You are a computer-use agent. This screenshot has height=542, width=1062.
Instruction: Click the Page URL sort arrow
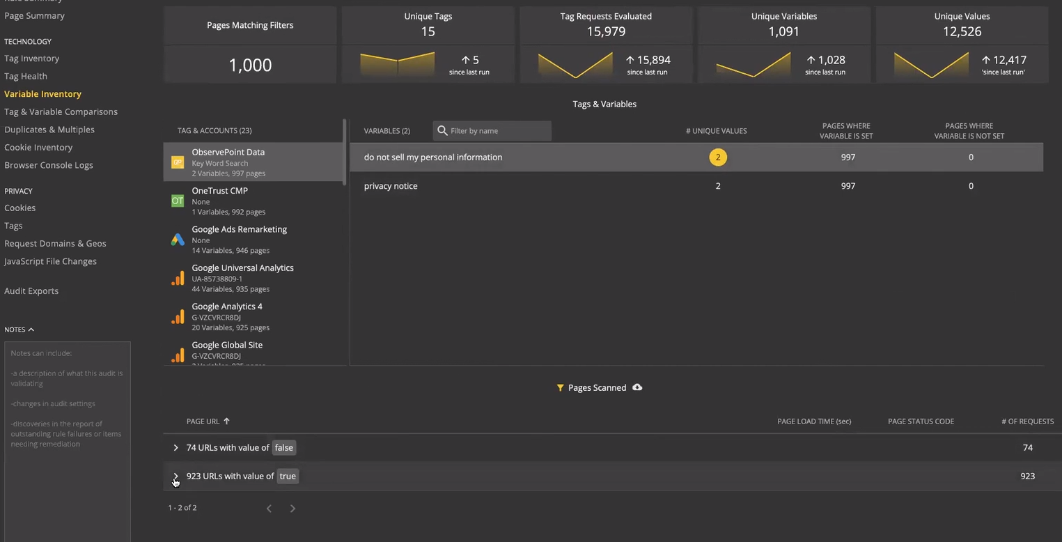tap(226, 421)
